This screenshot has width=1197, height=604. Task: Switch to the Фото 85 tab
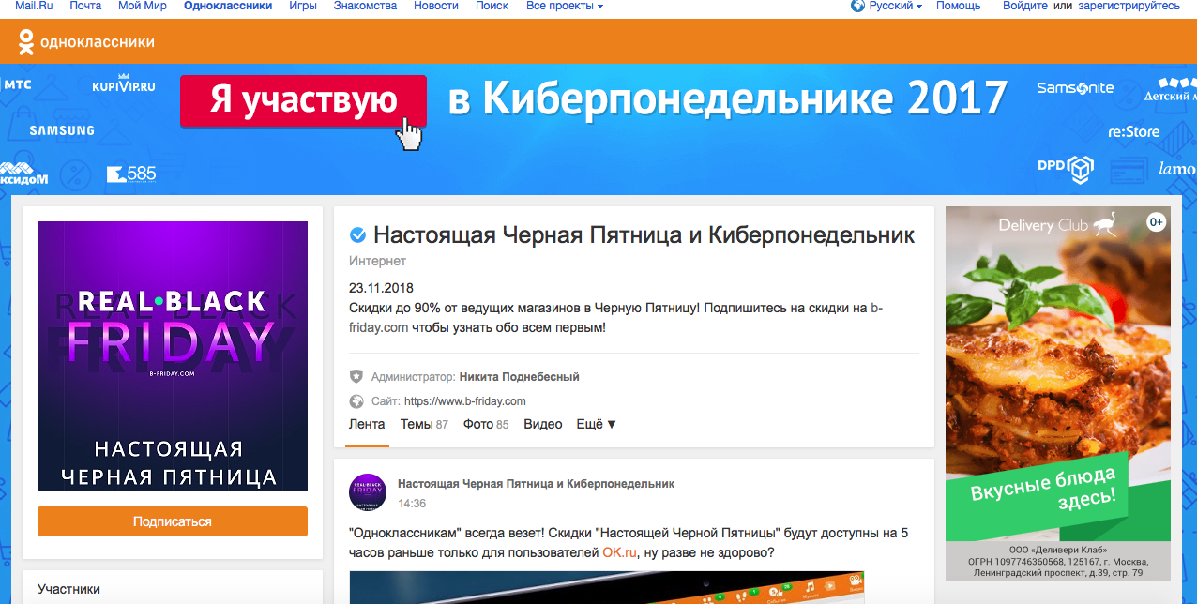[486, 424]
